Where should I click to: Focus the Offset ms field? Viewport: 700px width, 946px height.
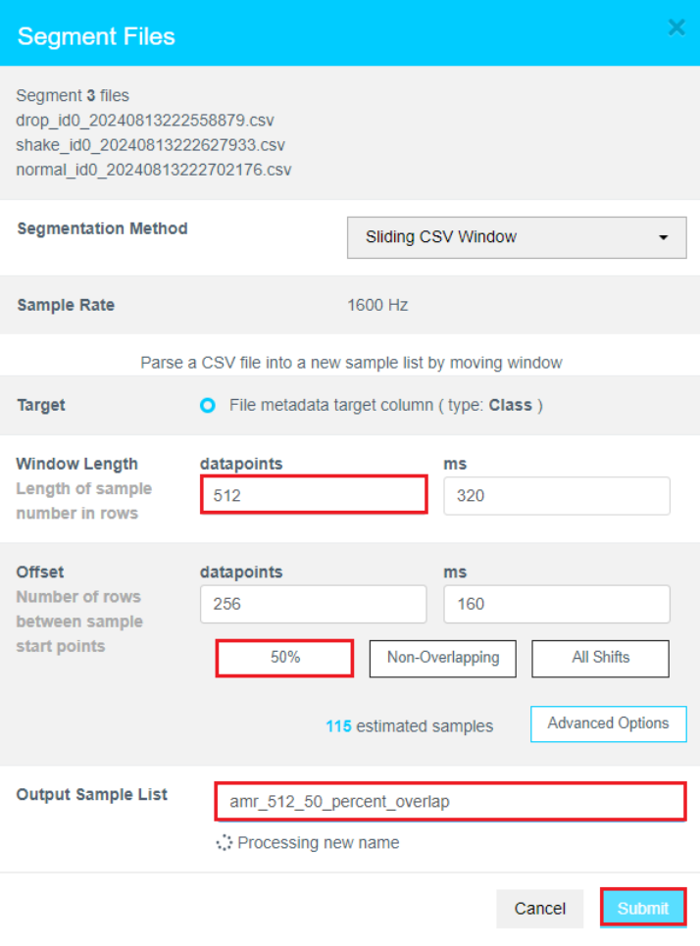point(556,604)
